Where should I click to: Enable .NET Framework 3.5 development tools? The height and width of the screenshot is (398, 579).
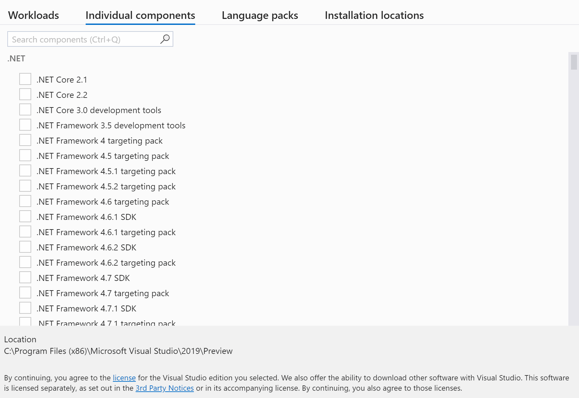25,125
